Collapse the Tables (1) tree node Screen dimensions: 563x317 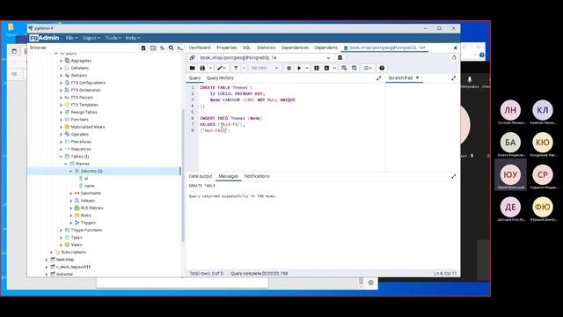click(x=61, y=157)
